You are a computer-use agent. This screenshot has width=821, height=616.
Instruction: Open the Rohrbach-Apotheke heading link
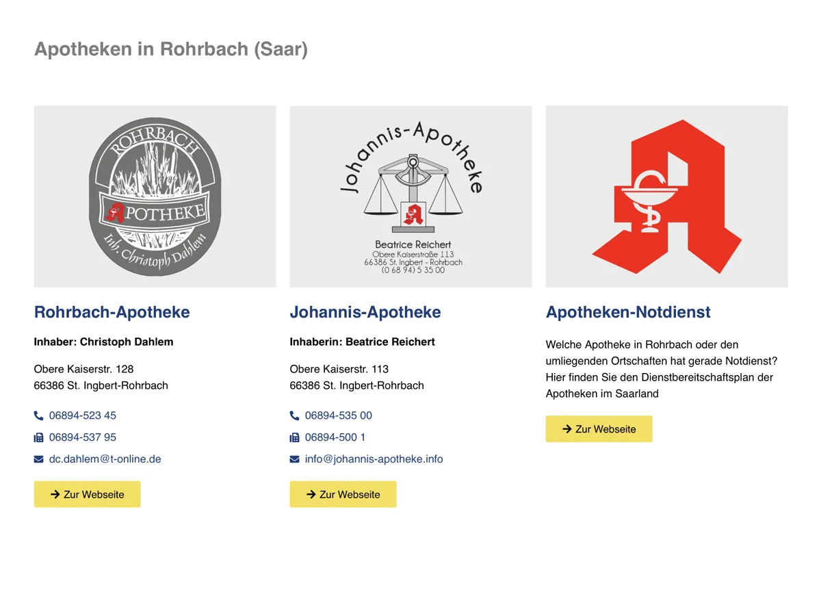point(112,312)
